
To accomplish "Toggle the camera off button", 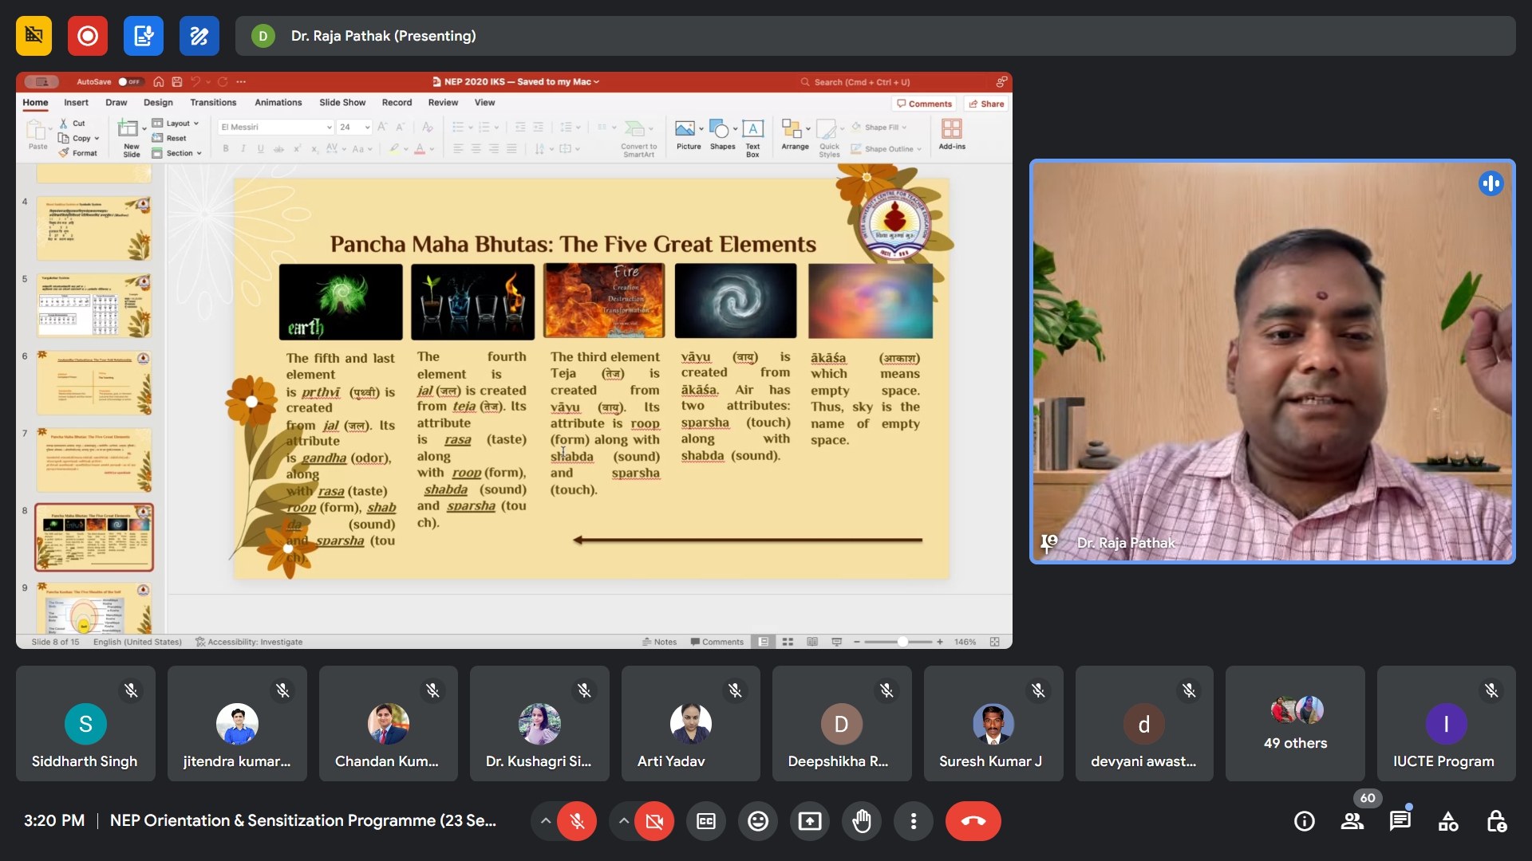I will pos(654,821).
